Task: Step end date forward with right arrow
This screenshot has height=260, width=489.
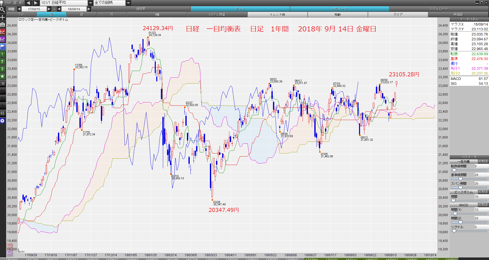Action: click(x=89, y=9)
